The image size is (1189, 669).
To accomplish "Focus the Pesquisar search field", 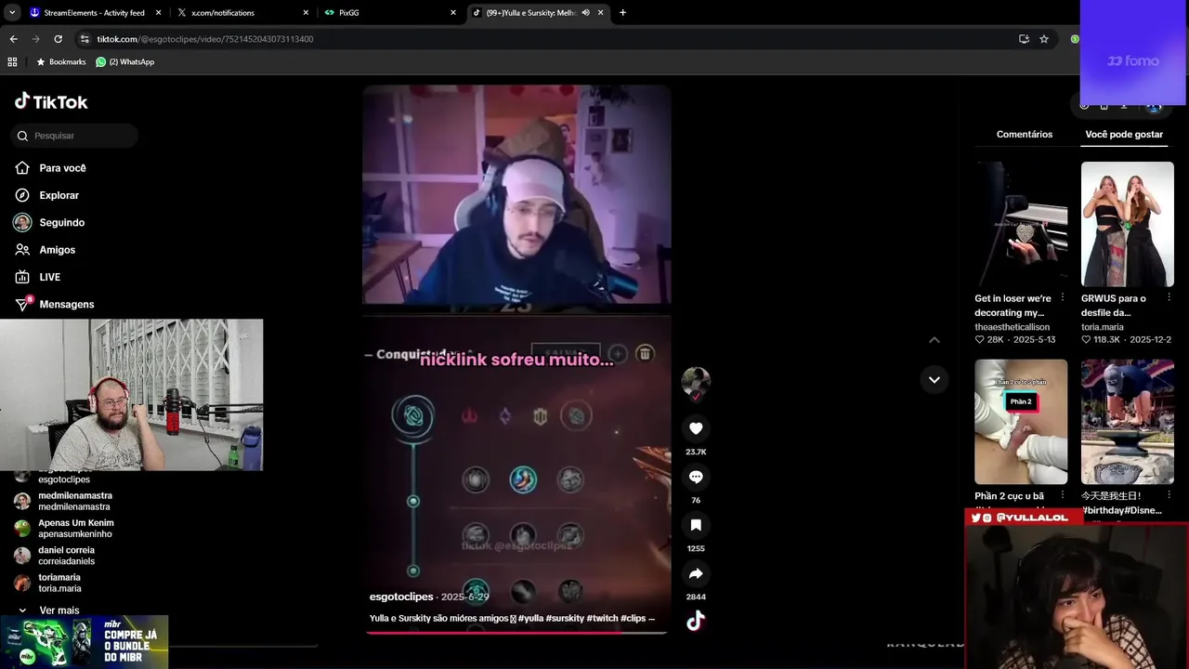I will pos(74,136).
